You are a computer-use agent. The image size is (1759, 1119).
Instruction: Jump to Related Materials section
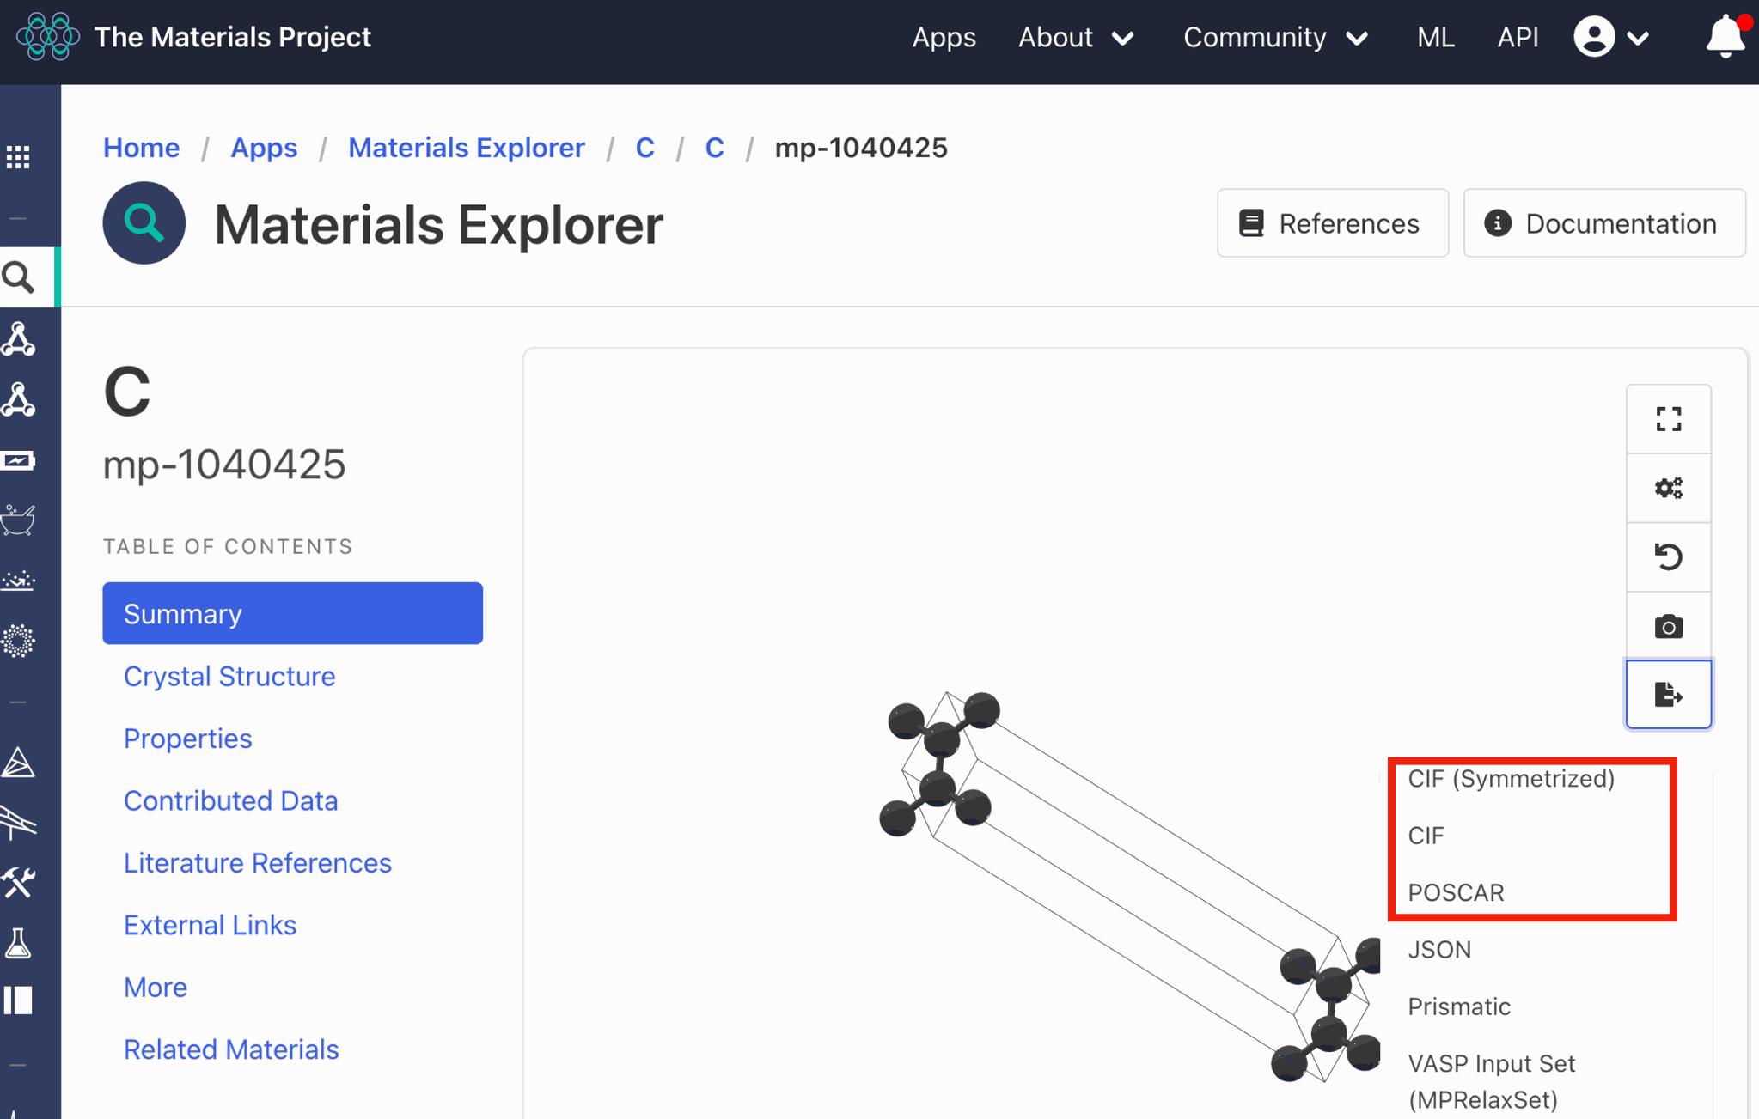[231, 1049]
